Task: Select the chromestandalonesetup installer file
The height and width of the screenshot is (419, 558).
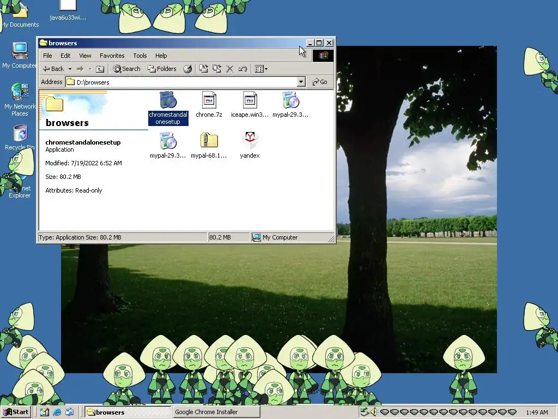Action: (168, 108)
